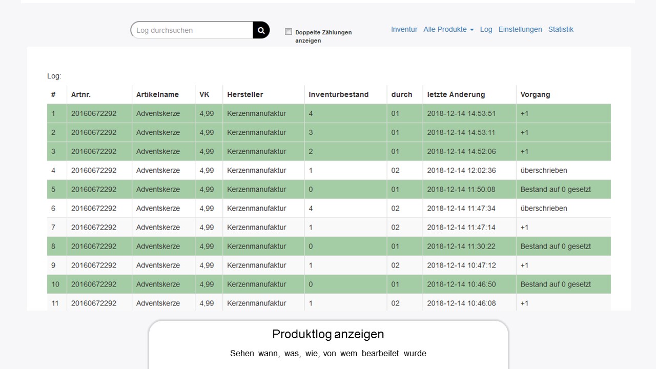
Task: Open the Inventur page
Action: (x=404, y=30)
